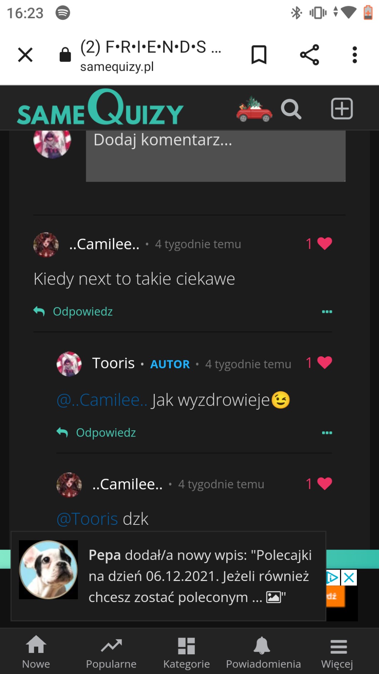This screenshot has width=379, height=674.
Task: Tap the red Christmas car icon
Action: (254, 109)
